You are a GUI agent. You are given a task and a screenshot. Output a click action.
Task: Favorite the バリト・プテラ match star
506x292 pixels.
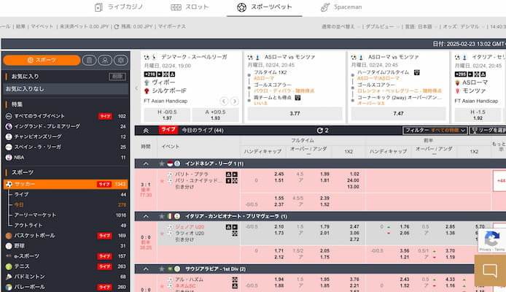coord(162,181)
